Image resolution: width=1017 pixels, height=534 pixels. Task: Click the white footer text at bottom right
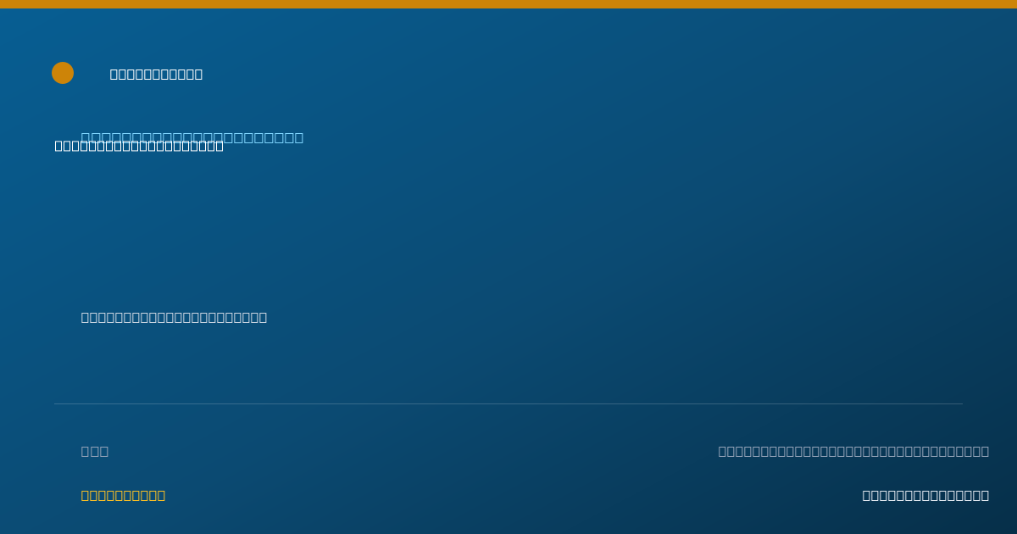925,495
